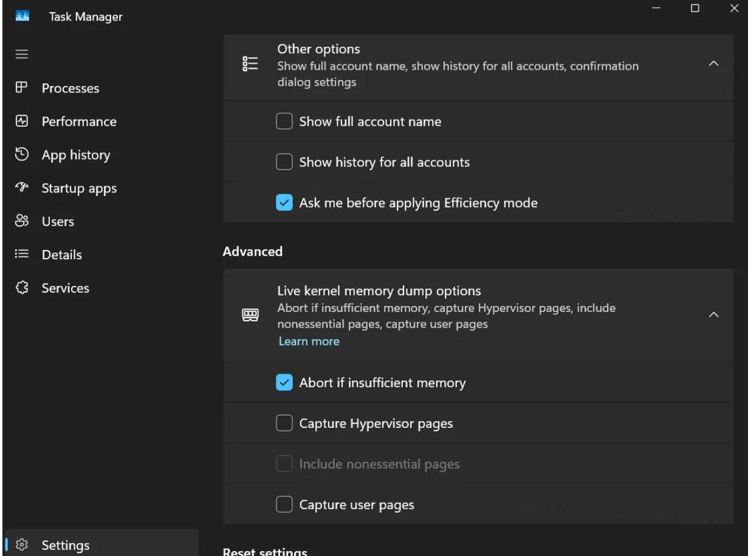Open the Users section icon
The height and width of the screenshot is (556, 748).
click(20, 222)
